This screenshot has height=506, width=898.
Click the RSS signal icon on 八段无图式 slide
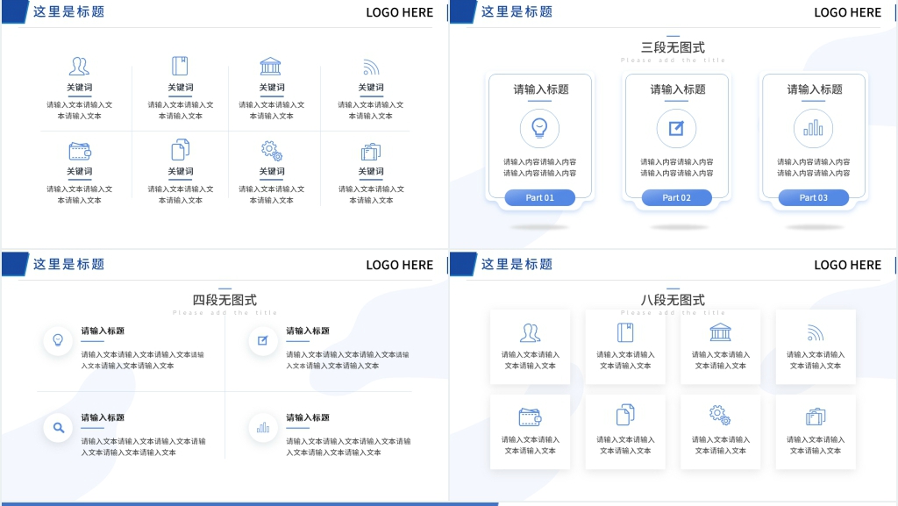[x=816, y=333]
